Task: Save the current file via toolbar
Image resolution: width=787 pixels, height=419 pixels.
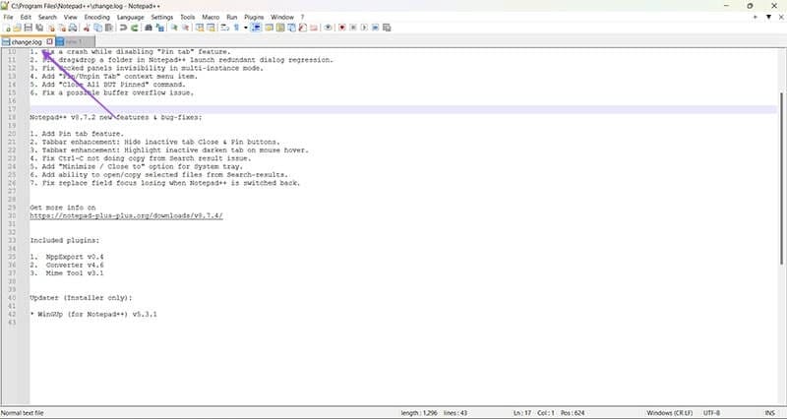Action: click(x=29, y=28)
